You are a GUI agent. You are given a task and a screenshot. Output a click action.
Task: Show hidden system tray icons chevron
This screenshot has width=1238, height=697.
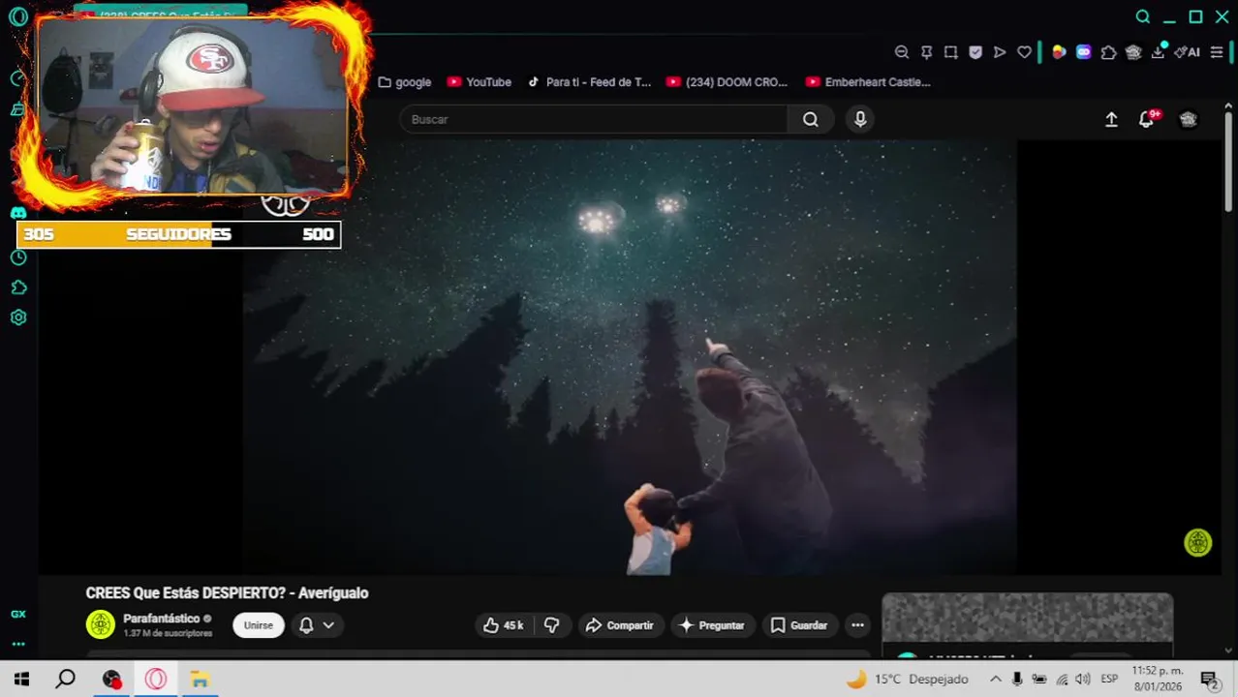click(x=995, y=679)
